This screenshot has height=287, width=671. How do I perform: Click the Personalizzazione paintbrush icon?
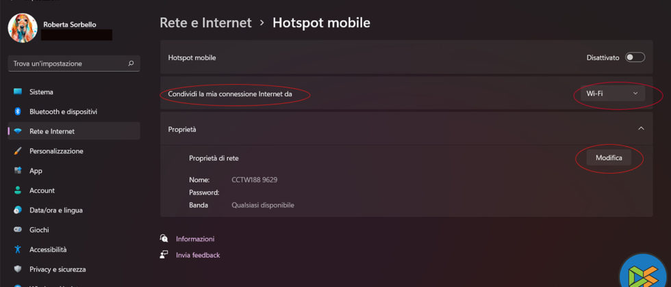18,151
